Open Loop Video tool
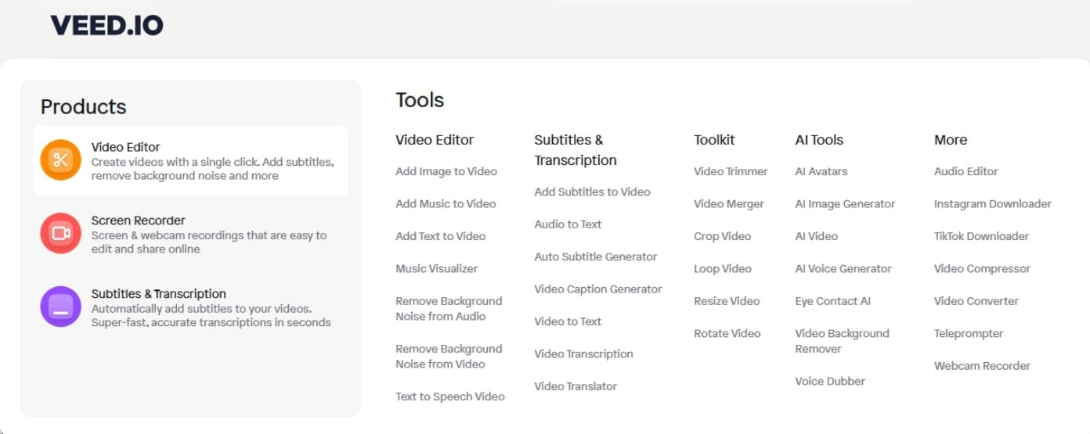 (x=723, y=268)
